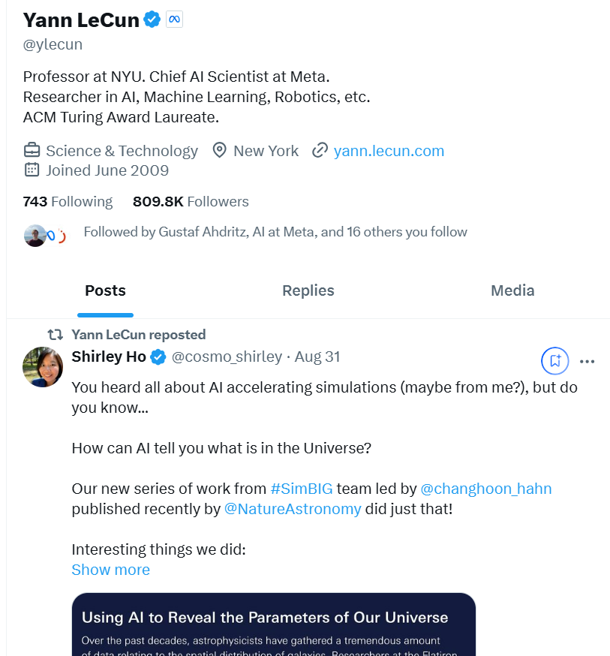
Task: Expand post with Show more
Action: (111, 570)
